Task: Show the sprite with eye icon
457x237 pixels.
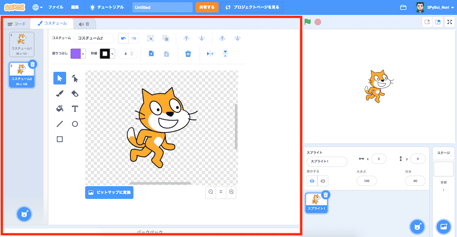Action: [312, 181]
